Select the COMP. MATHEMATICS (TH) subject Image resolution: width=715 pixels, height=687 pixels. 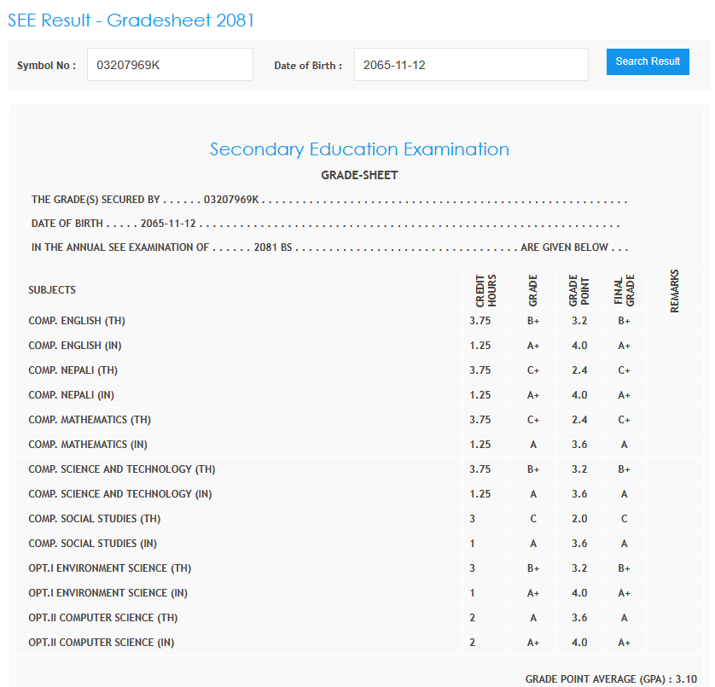pyautogui.click(x=90, y=420)
